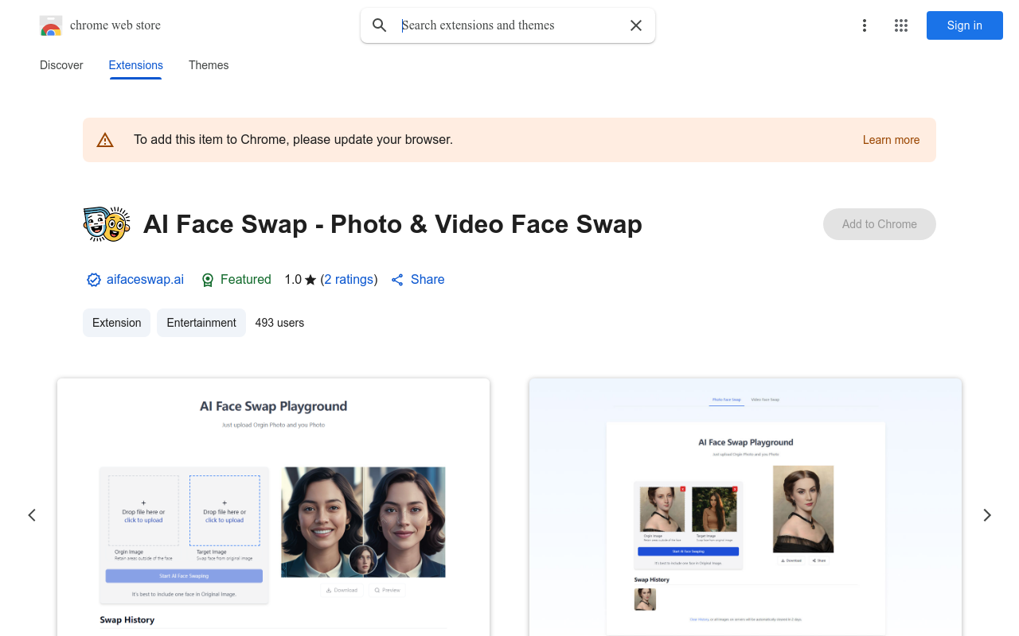1019x636 pixels.
Task: Click the 1.0 rating value
Action: click(293, 280)
